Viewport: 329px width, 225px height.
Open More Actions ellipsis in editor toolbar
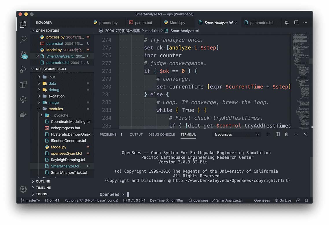click(x=305, y=23)
